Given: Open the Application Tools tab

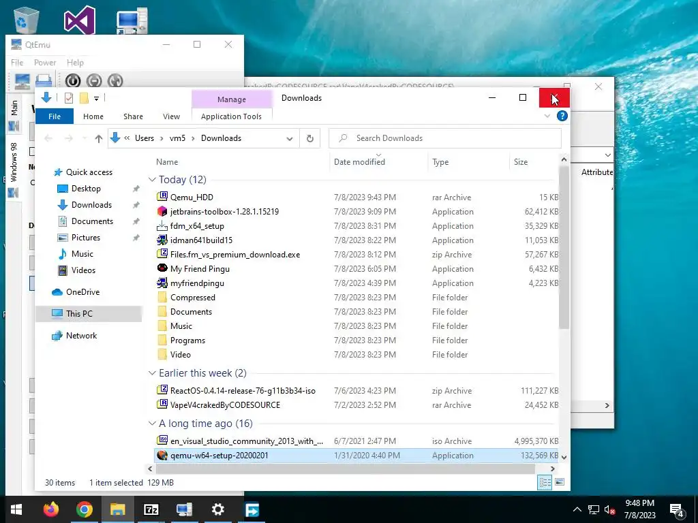Looking at the screenshot, I should [x=231, y=116].
